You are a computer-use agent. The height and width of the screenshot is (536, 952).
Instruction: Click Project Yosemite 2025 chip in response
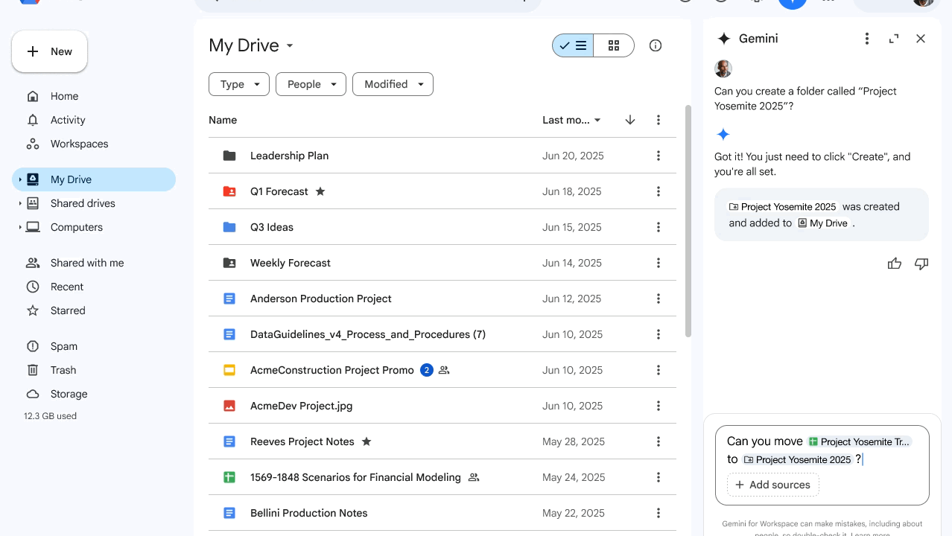tap(783, 207)
